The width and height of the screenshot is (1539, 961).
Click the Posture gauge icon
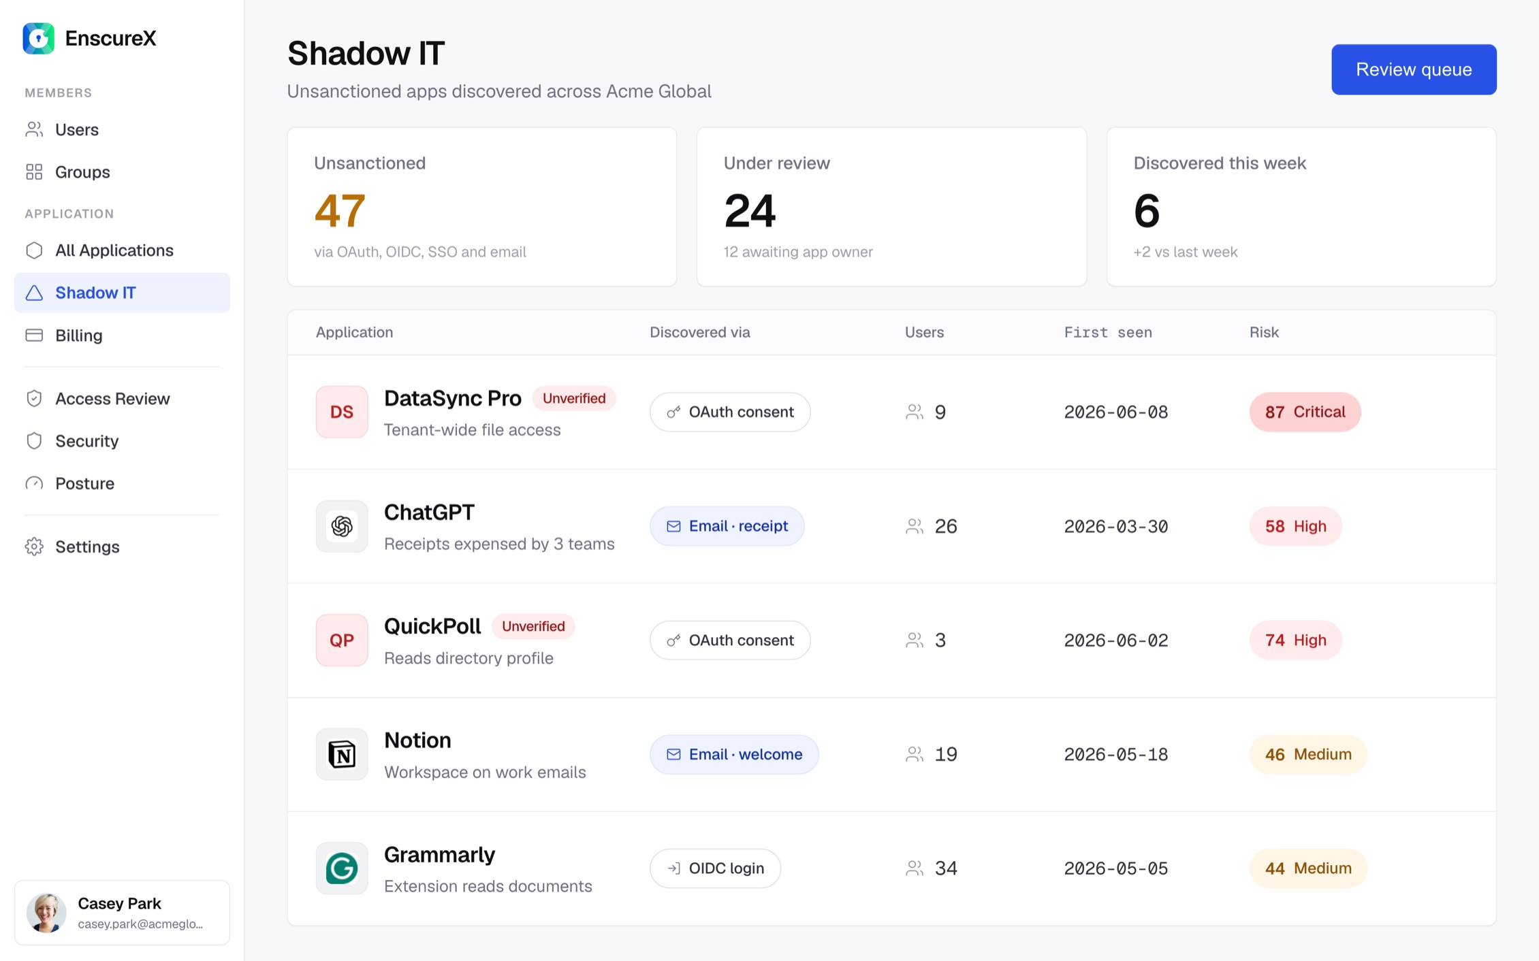[x=34, y=483]
